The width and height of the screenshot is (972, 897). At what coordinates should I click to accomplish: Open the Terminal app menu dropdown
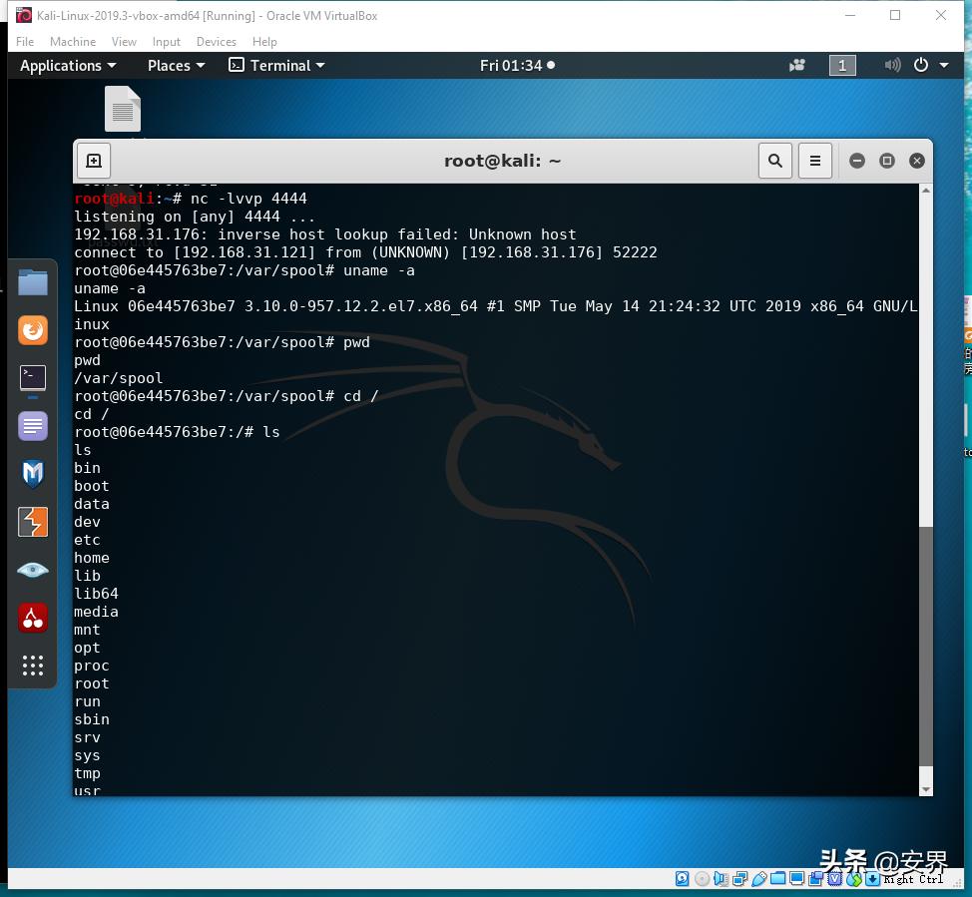pos(277,66)
